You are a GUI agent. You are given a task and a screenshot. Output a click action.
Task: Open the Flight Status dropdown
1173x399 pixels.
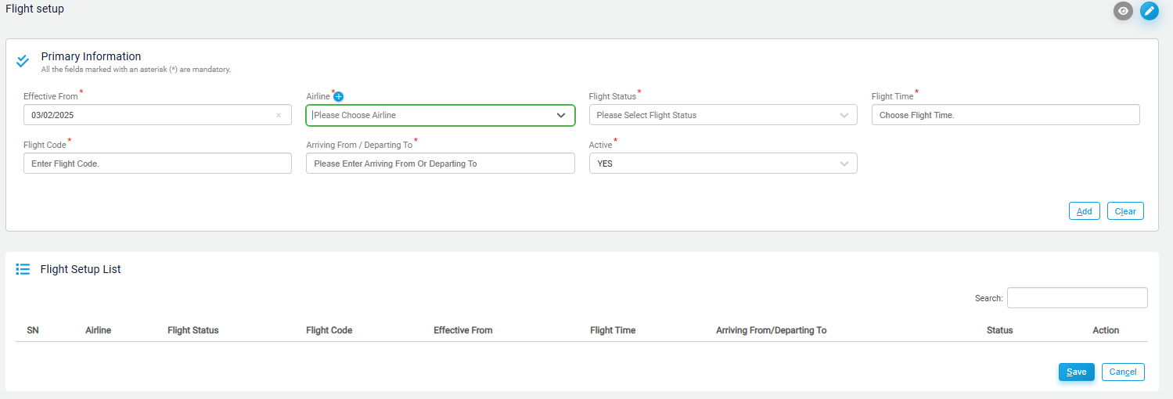pos(723,115)
